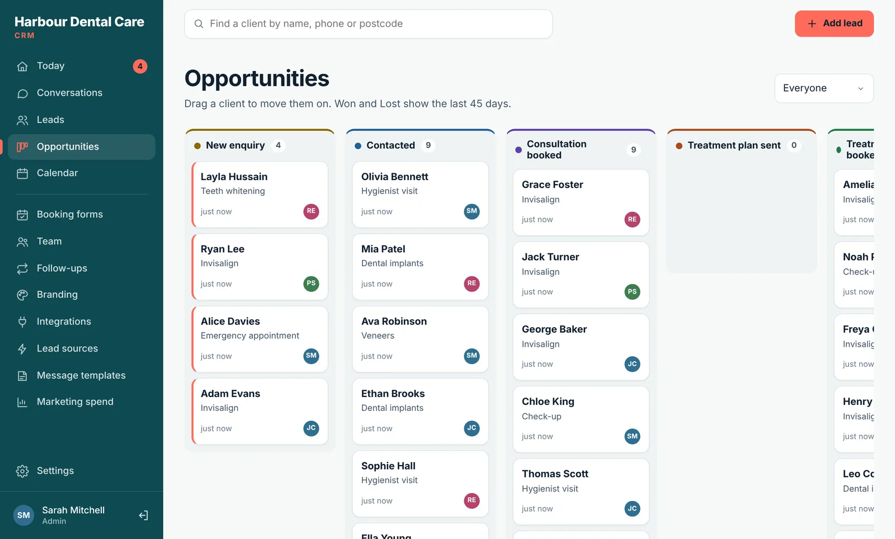895x539 pixels.
Task: Open the Leads page label
Action: (50, 120)
